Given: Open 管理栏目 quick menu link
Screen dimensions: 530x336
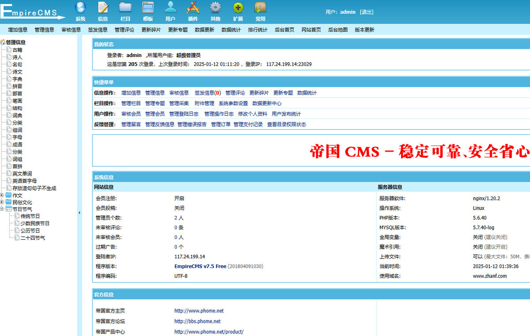Looking at the screenshot, I should [131, 103].
